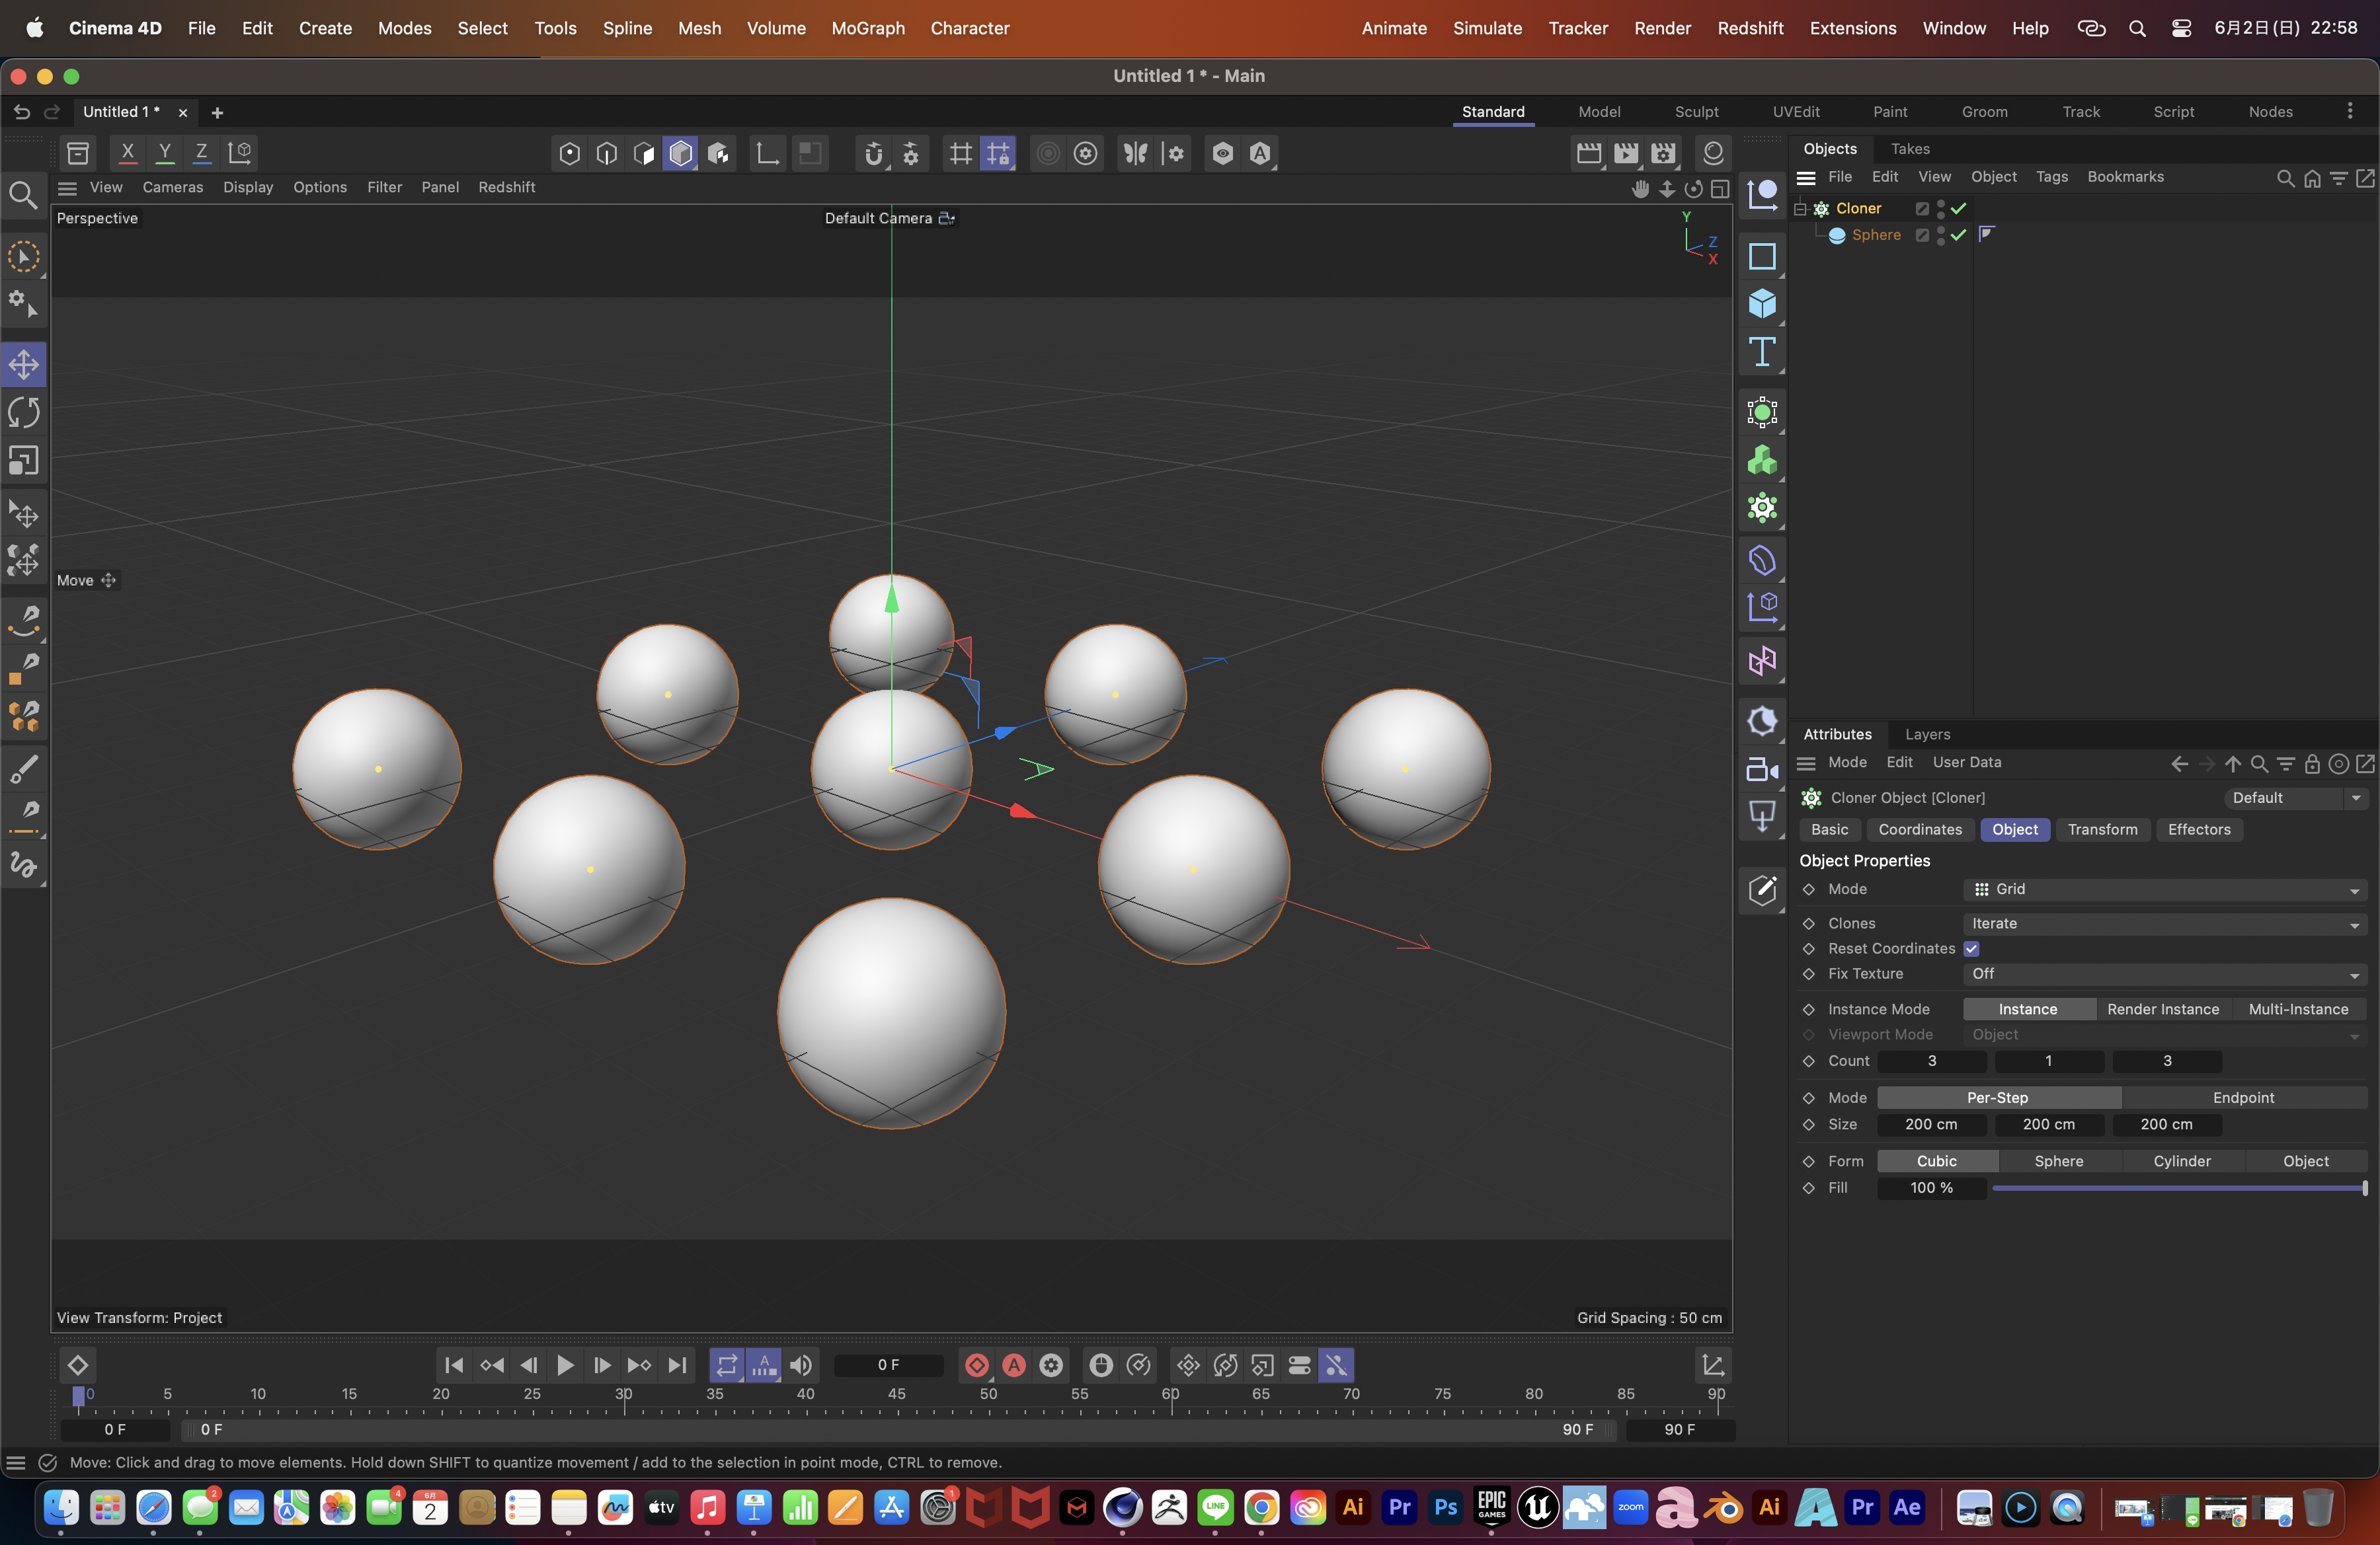
Task: Enable autokeying with the red A icon
Action: [1013, 1365]
